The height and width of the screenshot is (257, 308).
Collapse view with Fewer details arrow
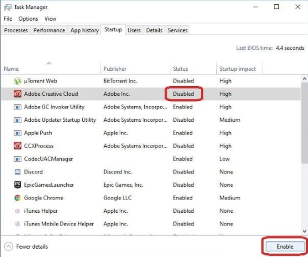pos(9,247)
